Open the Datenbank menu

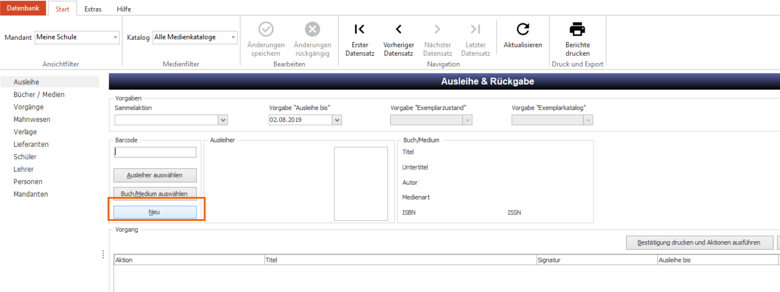[x=23, y=8]
